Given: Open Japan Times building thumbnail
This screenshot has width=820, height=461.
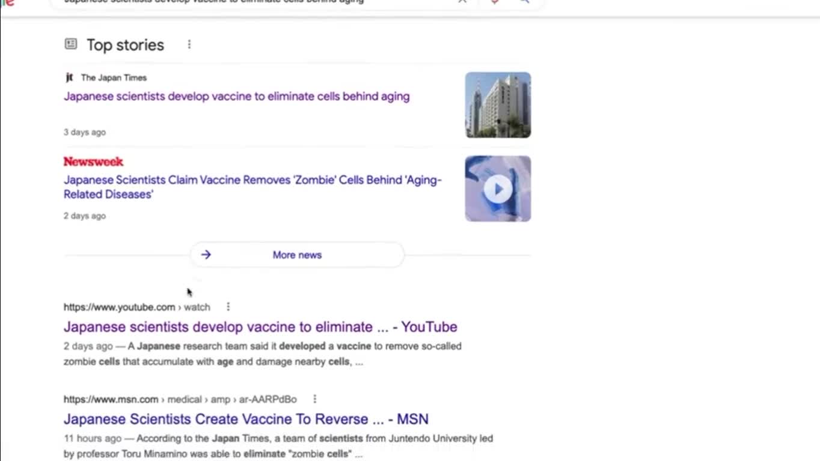Looking at the screenshot, I should coord(498,105).
